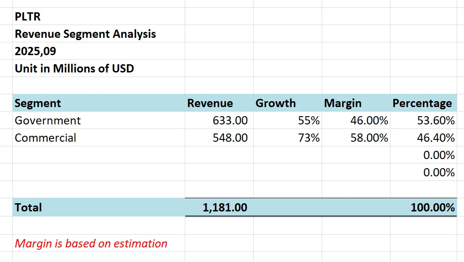The width and height of the screenshot is (464, 262).
Task: Click the 'Segment' header cell
Action: (x=99, y=103)
